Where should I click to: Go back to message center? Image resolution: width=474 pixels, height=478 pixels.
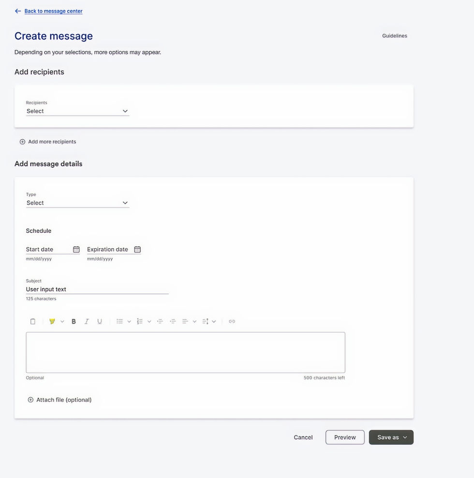53,11
